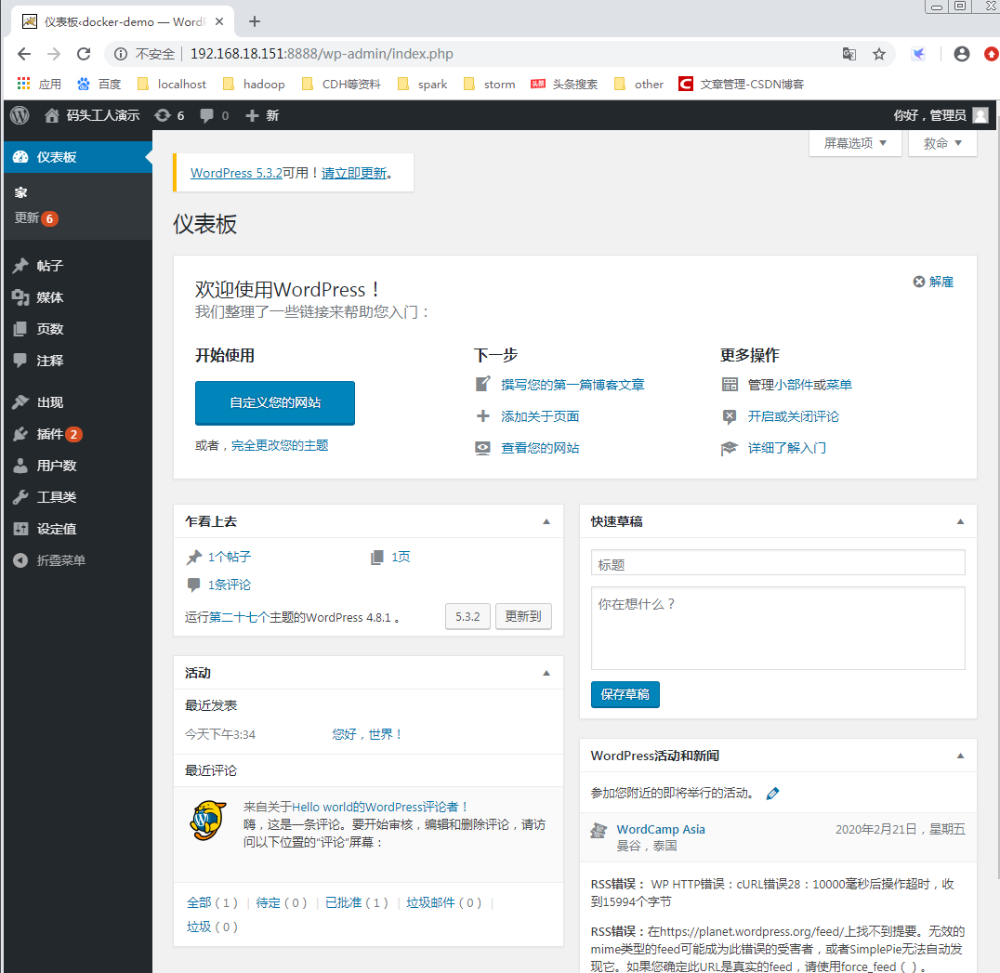This screenshot has height=973, width=1000.
Task: Click the 完全更改您的主题 link
Action: [x=280, y=445]
